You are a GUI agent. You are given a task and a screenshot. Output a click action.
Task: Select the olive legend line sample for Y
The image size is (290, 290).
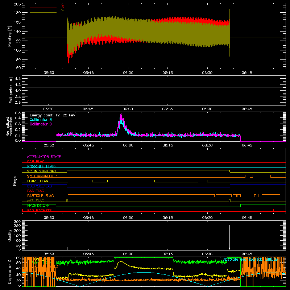[43, 13]
